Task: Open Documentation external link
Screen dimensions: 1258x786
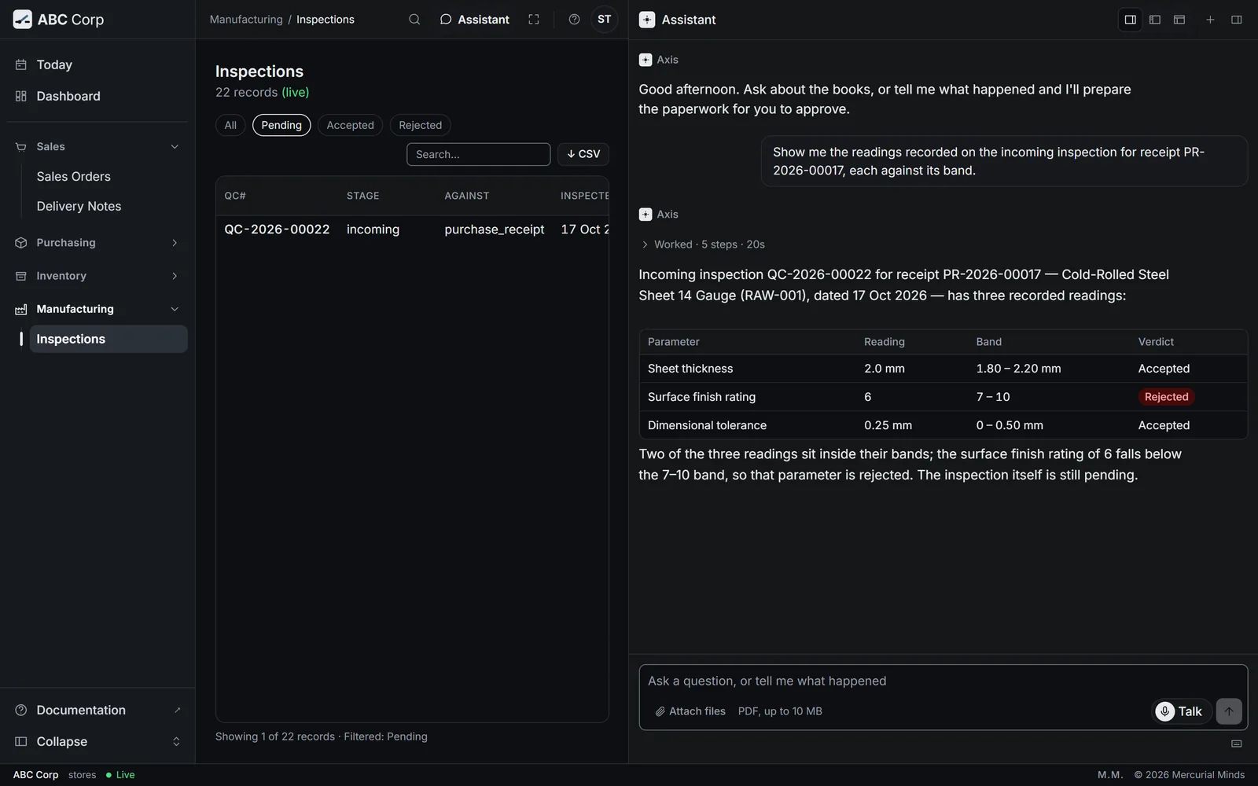Action: pos(97,710)
